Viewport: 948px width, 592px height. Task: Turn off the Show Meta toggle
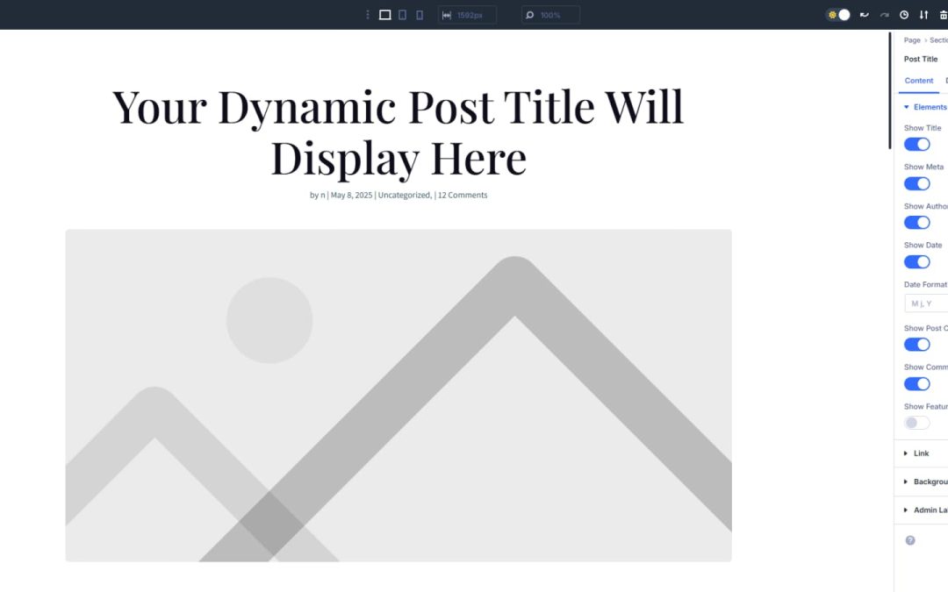pos(916,183)
